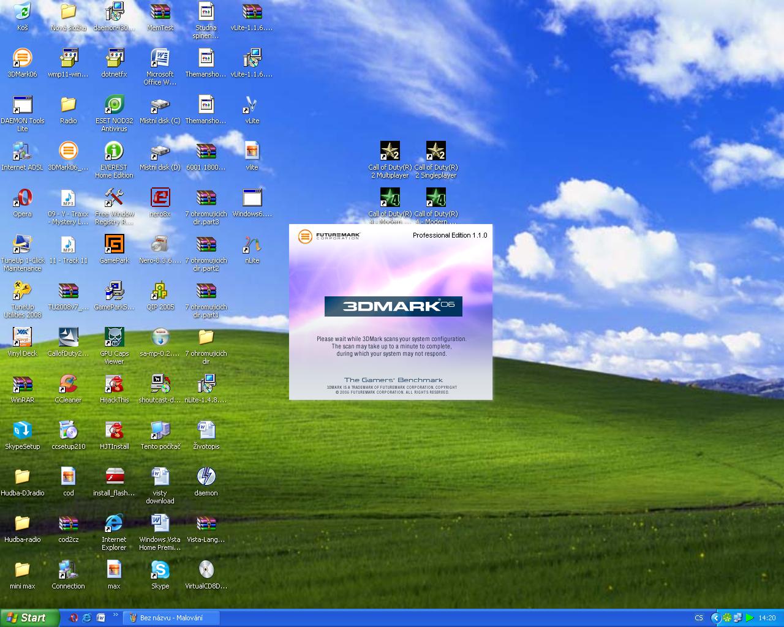784x627 pixels.
Task: Launch the 3DMark06 desktop shortcut
Action: (x=23, y=58)
